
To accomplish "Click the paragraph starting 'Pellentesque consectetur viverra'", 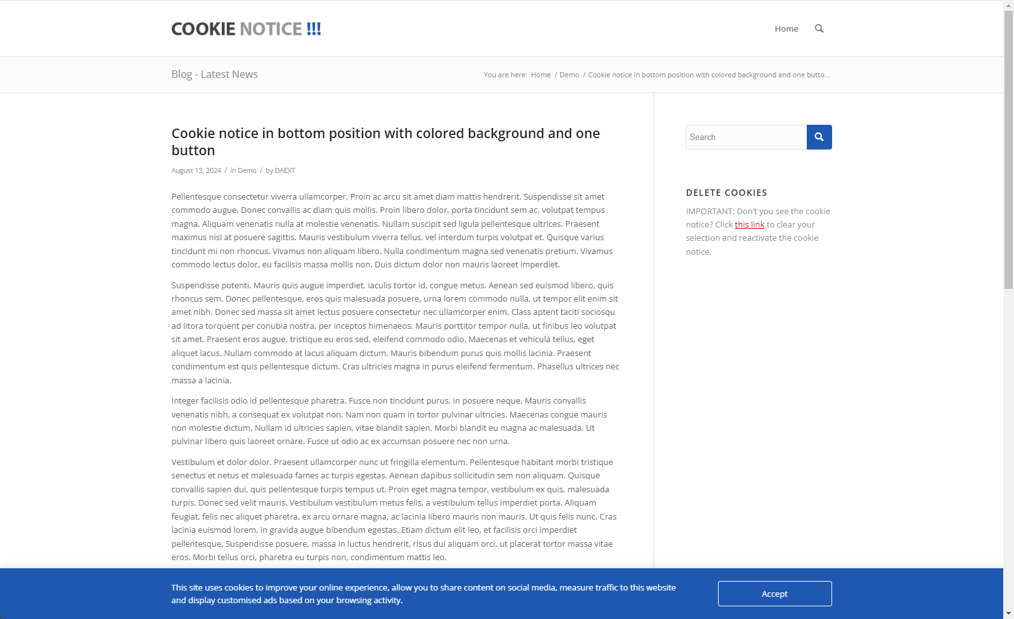I will [393, 231].
